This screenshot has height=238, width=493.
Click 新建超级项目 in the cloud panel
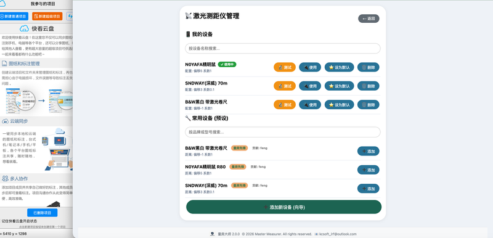click(47, 17)
